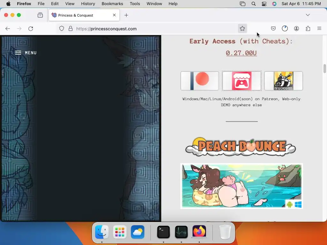Reload the current page
The image size is (327, 245).
(x=31, y=28)
